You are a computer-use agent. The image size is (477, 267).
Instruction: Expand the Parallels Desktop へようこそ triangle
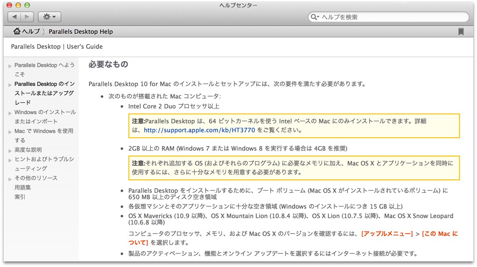(10, 65)
